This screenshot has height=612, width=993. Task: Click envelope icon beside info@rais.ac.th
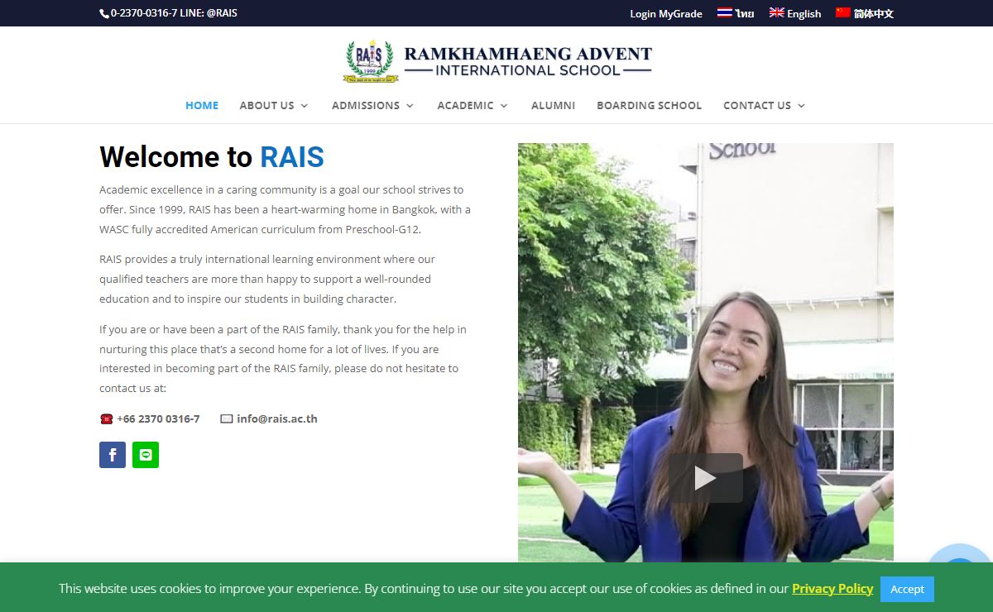click(227, 418)
